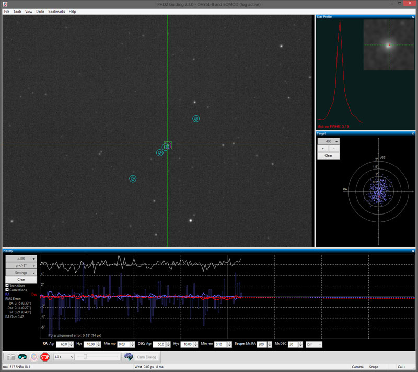Image resolution: width=418 pixels, height=372 pixels.
Task: Open the x:200 graph scale dropdown
Action: [21, 258]
